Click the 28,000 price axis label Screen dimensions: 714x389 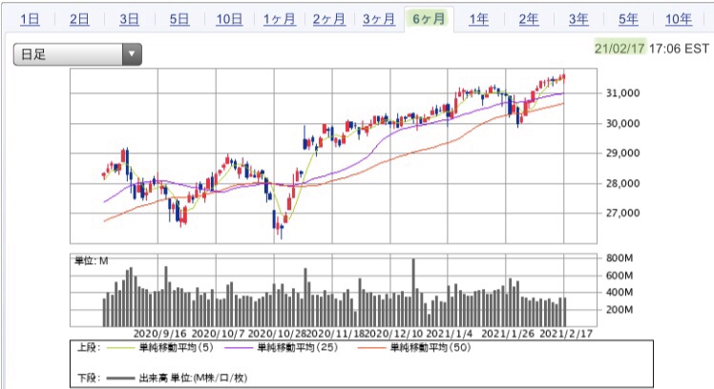click(x=622, y=183)
